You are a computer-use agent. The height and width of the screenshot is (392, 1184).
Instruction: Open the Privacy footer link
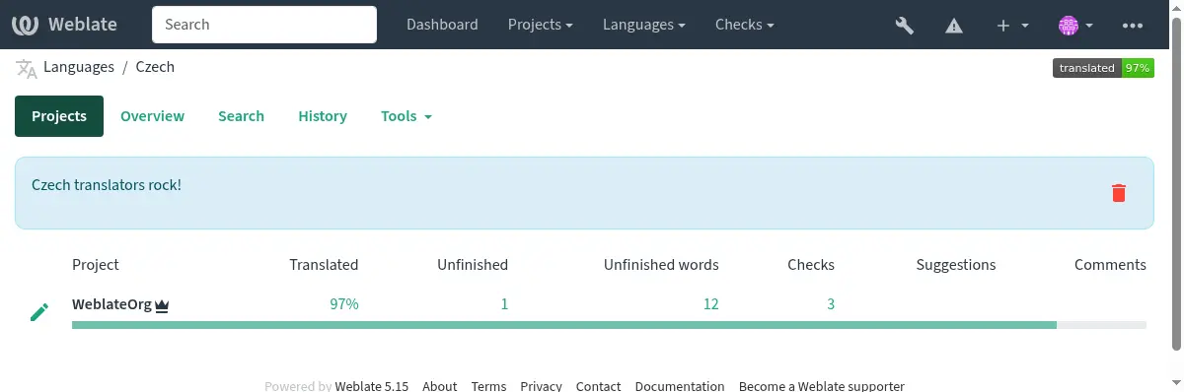click(541, 386)
